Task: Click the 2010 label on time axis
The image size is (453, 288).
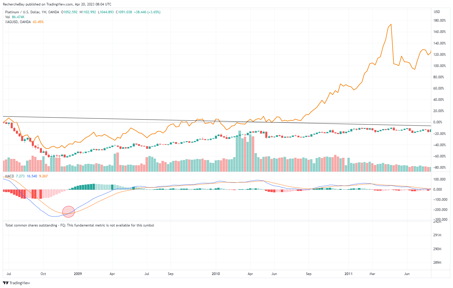Action: click(216, 274)
